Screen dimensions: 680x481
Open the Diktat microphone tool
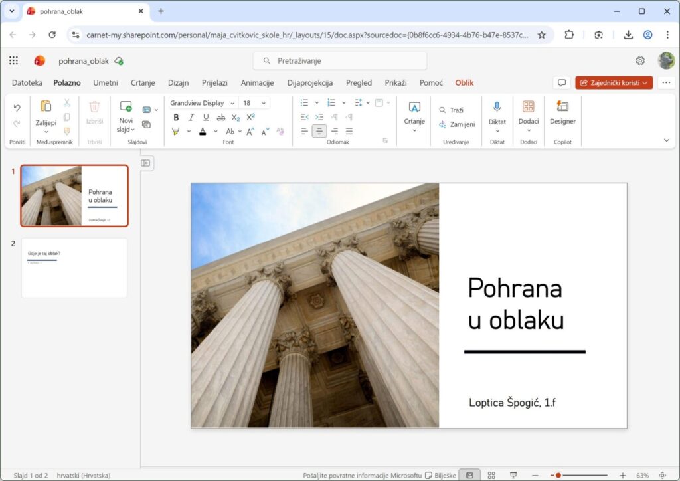497,106
